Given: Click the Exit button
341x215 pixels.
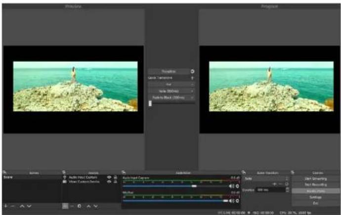Looking at the screenshot, I should coord(316,203).
